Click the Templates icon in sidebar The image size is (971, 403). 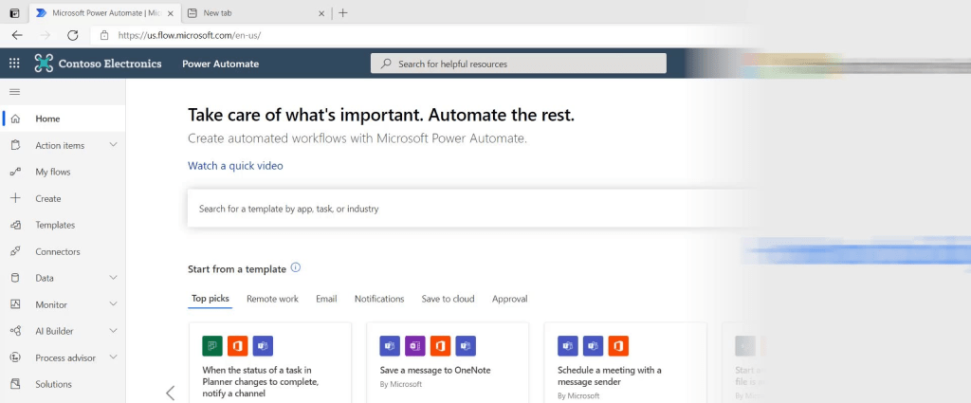coord(15,226)
